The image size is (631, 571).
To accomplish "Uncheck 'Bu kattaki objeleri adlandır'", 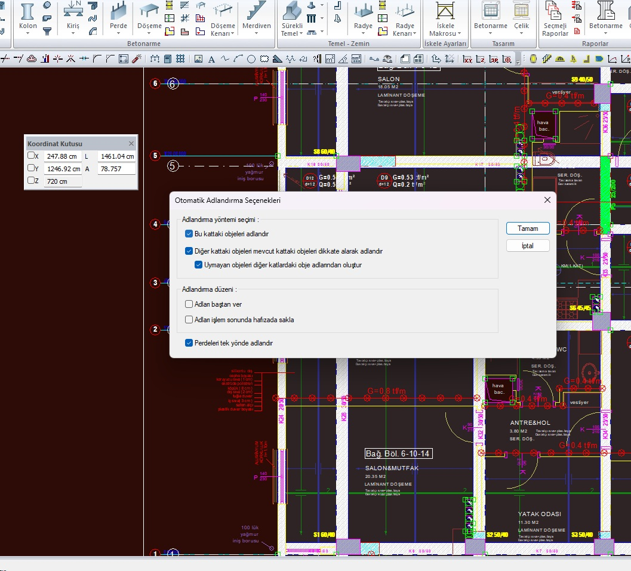I will 189,234.
